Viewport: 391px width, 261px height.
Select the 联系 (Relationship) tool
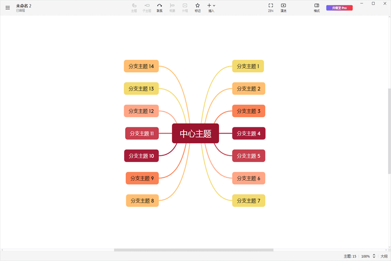pyautogui.click(x=159, y=7)
